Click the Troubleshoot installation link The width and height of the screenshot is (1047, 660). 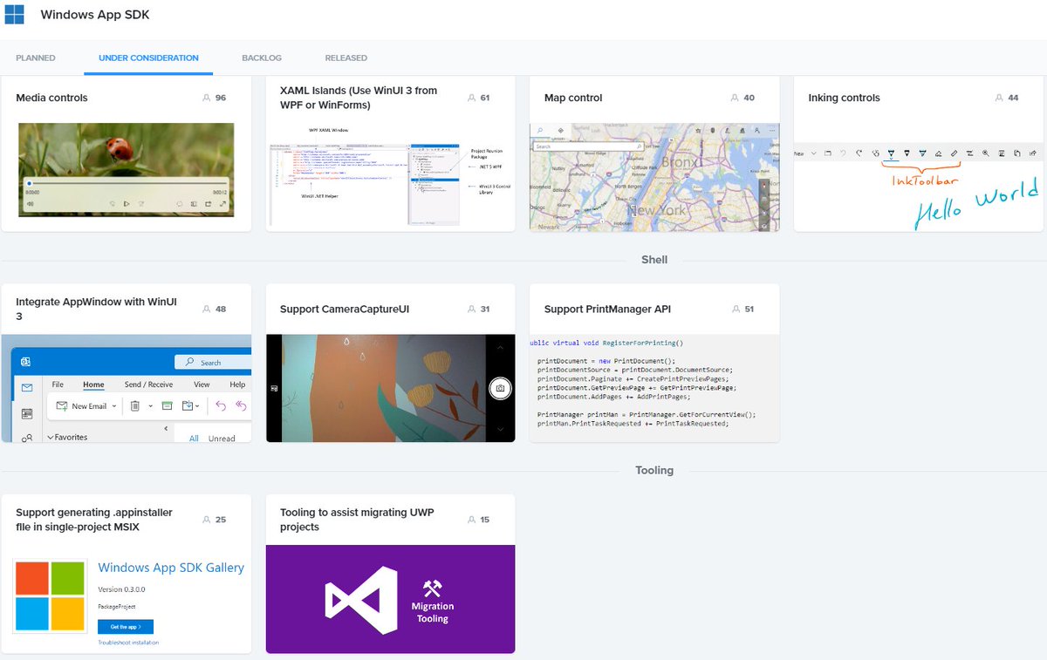click(x=128, y=643)
